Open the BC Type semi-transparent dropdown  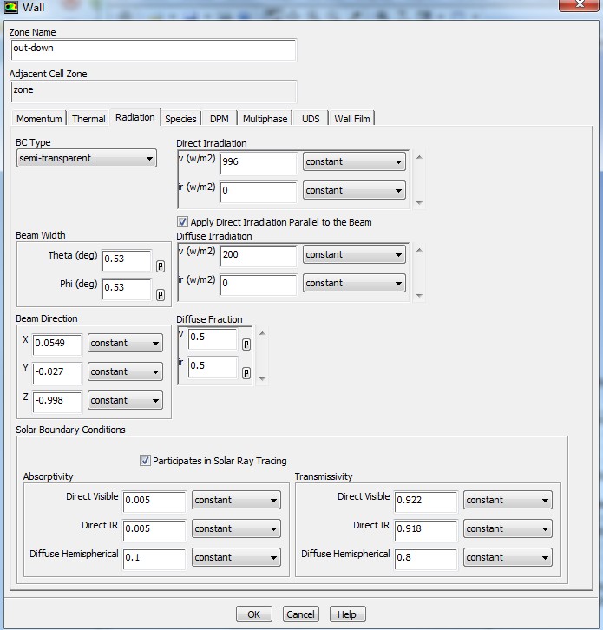click(86, 158)
